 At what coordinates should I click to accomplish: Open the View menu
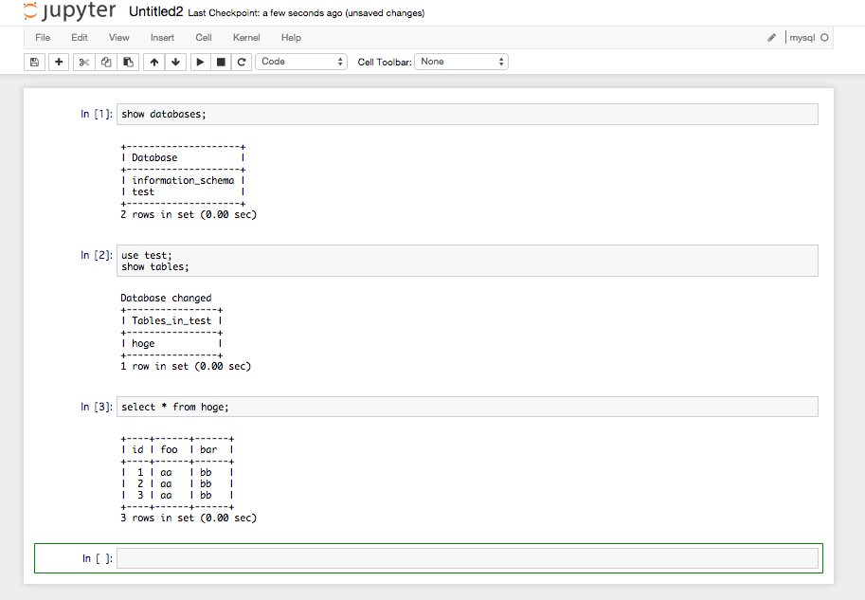pos(119,38)
